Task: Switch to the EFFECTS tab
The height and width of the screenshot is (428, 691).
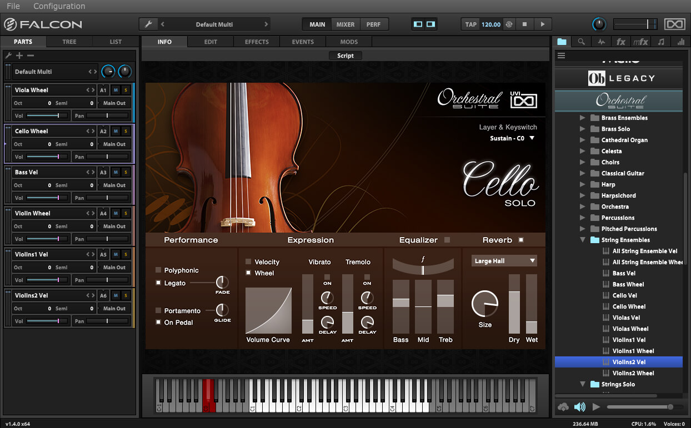Action: [x=257, y=42]
